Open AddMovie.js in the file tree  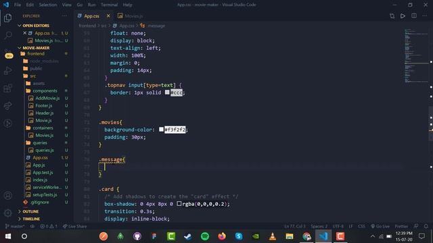point(47,98)
